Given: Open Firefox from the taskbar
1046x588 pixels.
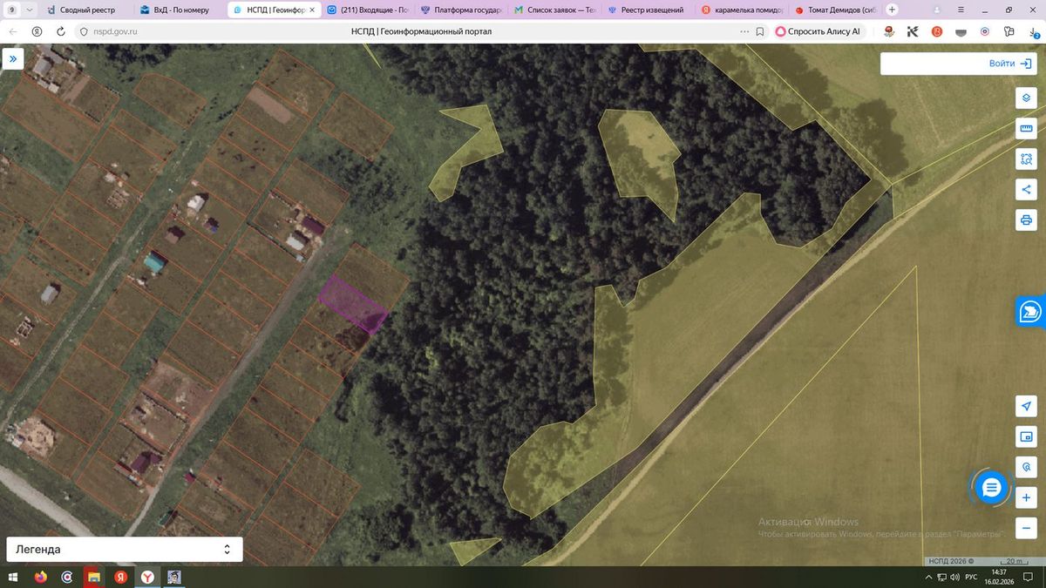Looking at the screenshot, I should tap(40, 578).
